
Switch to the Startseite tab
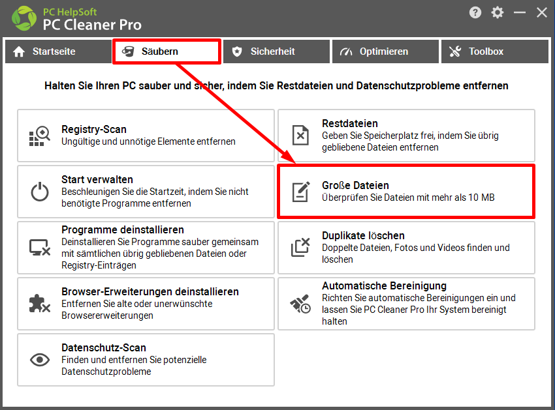point(58,51)
